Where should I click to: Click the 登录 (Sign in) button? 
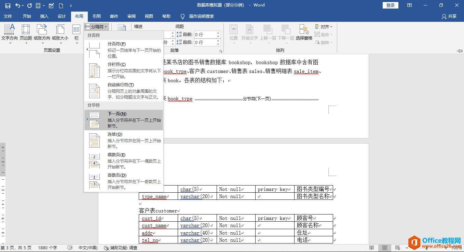tap(390, 5)
